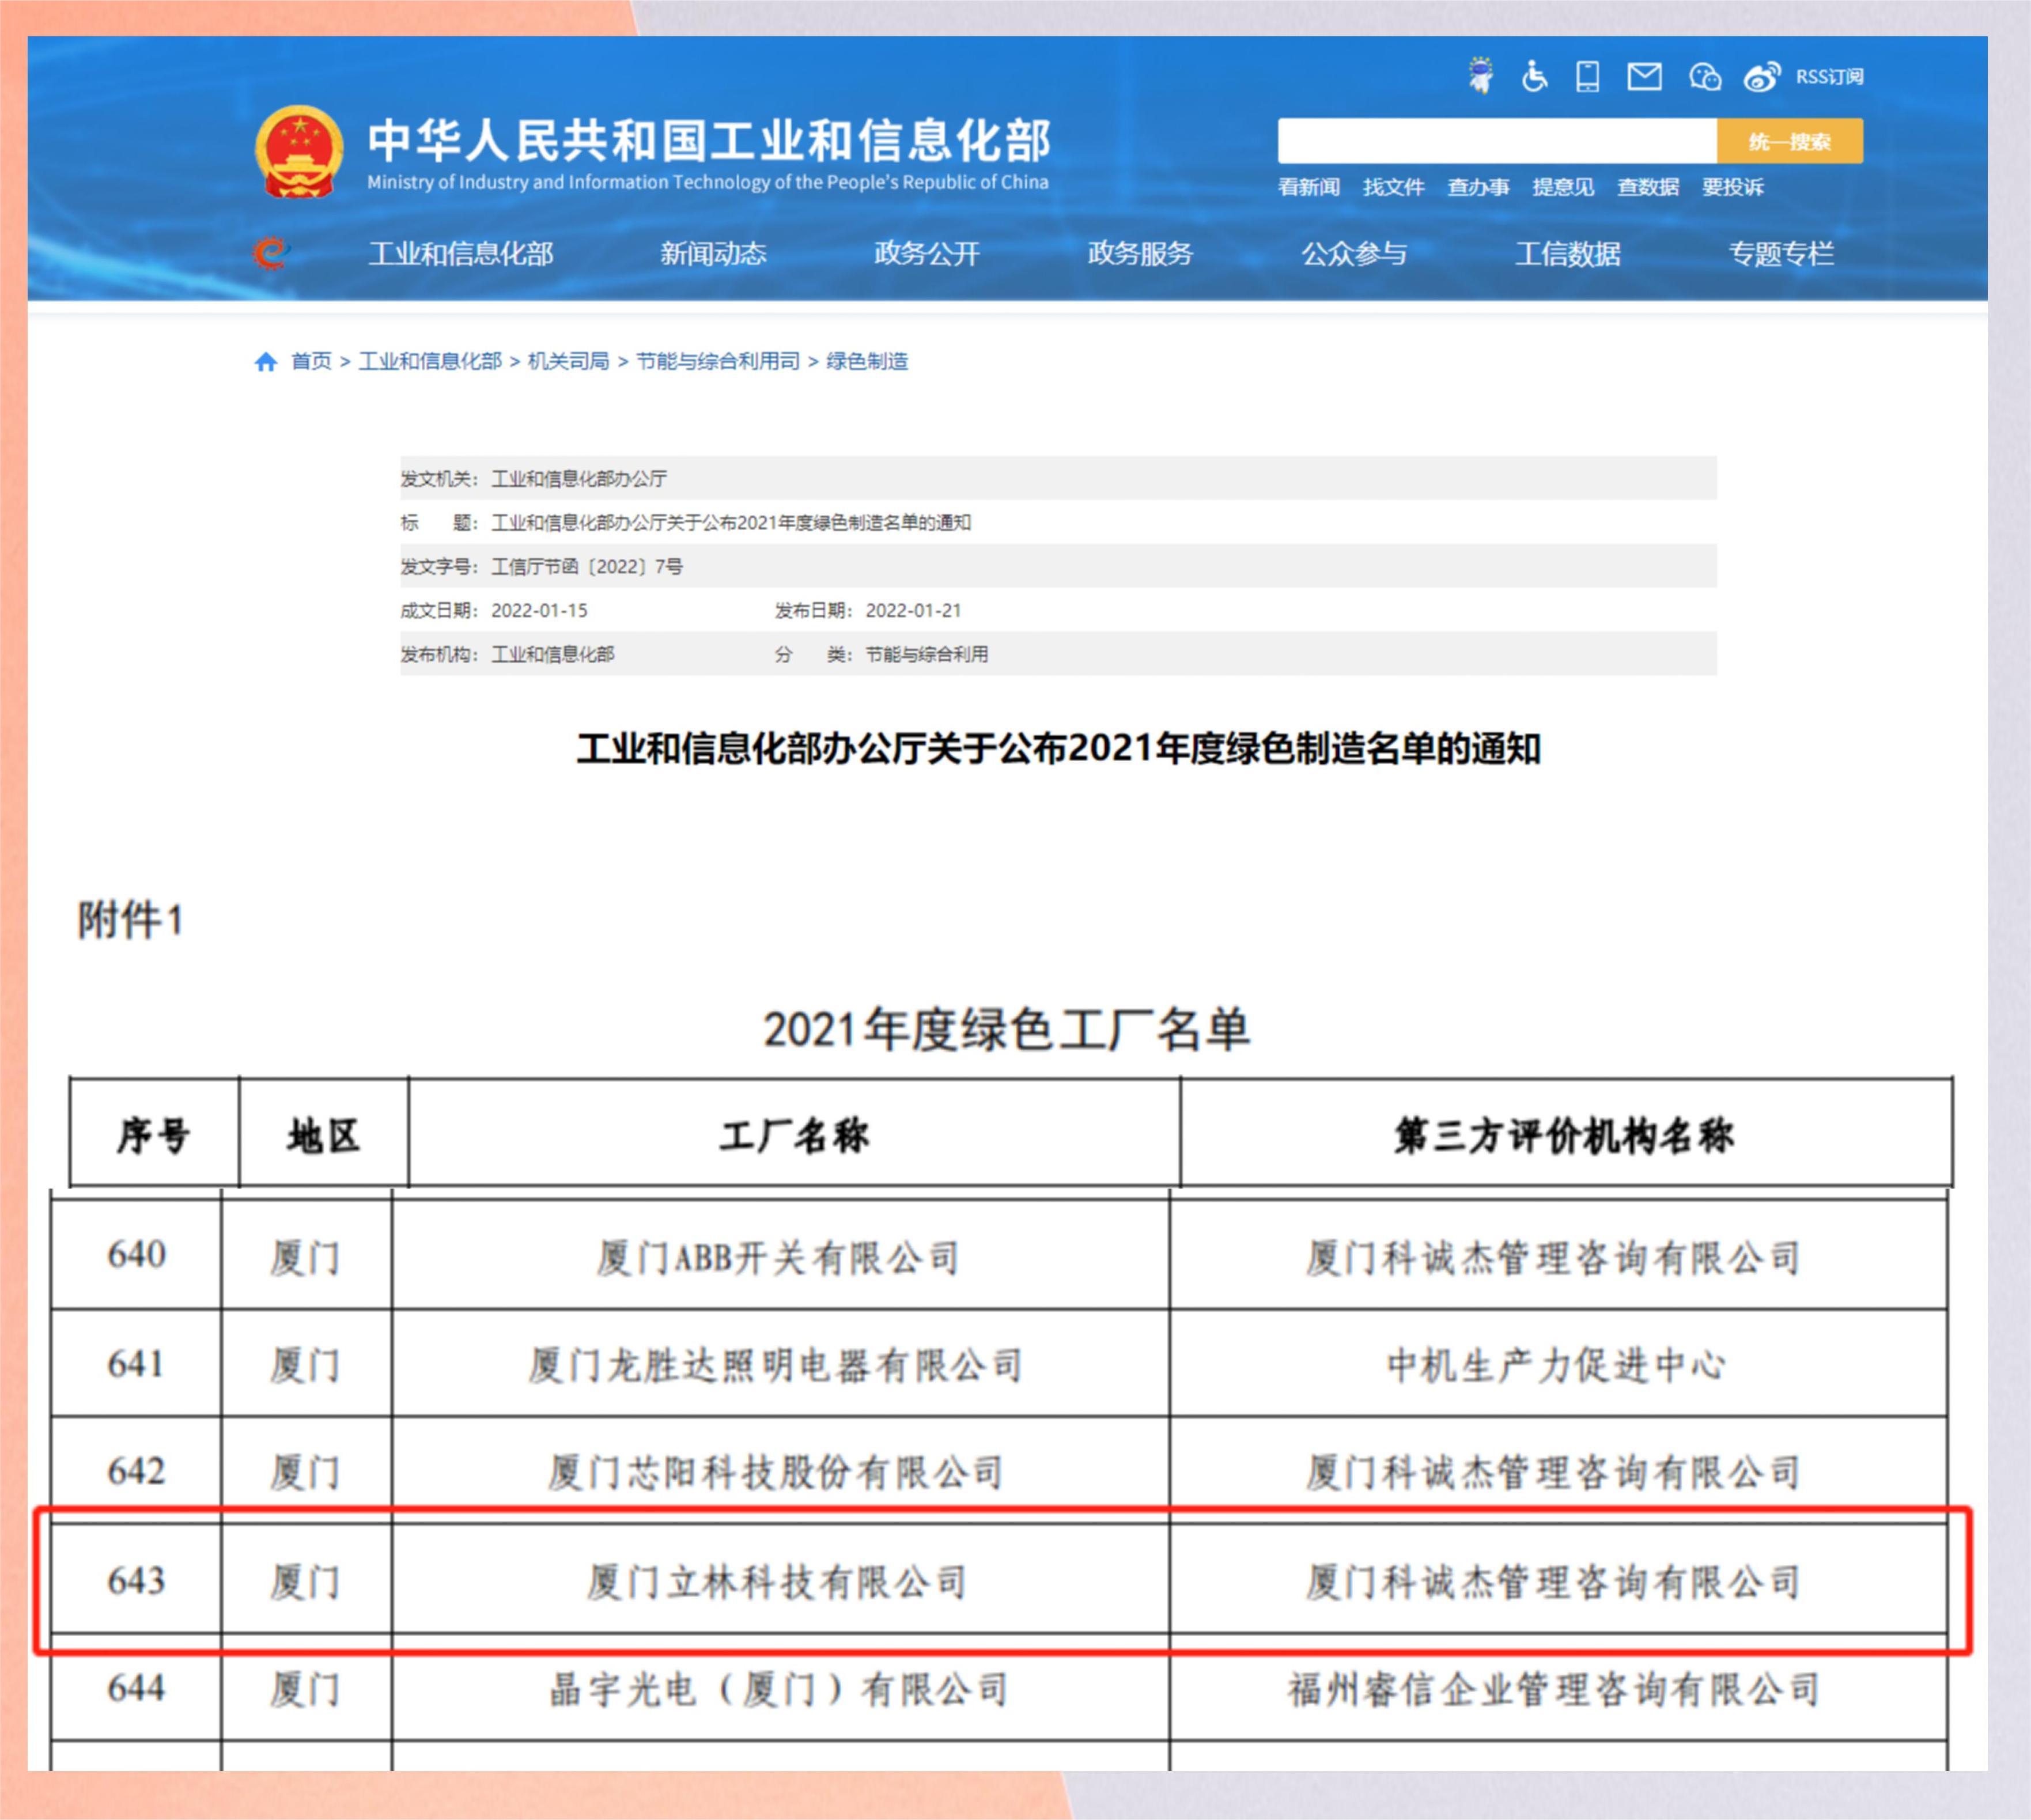Click 首页 in the breadcrumb

311,361
